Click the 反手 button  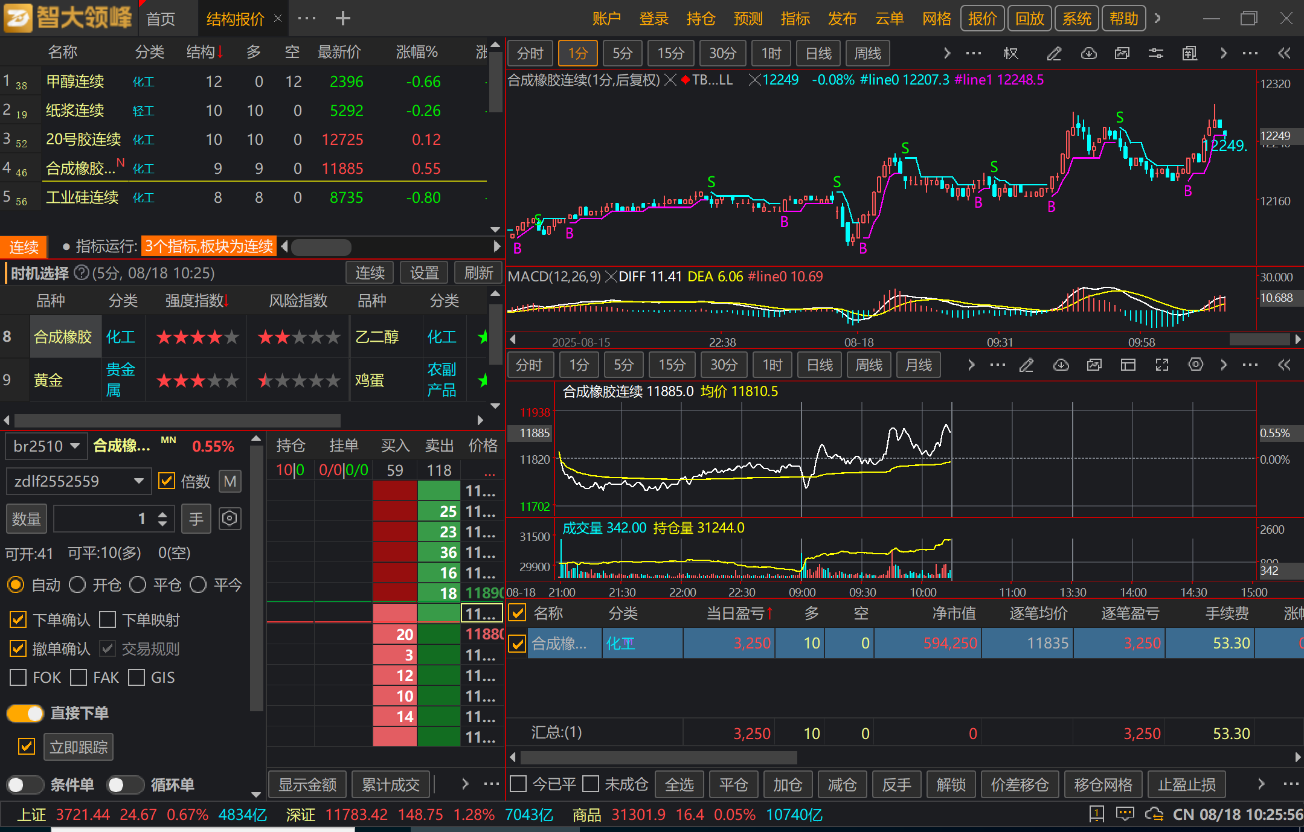point(896,784)
